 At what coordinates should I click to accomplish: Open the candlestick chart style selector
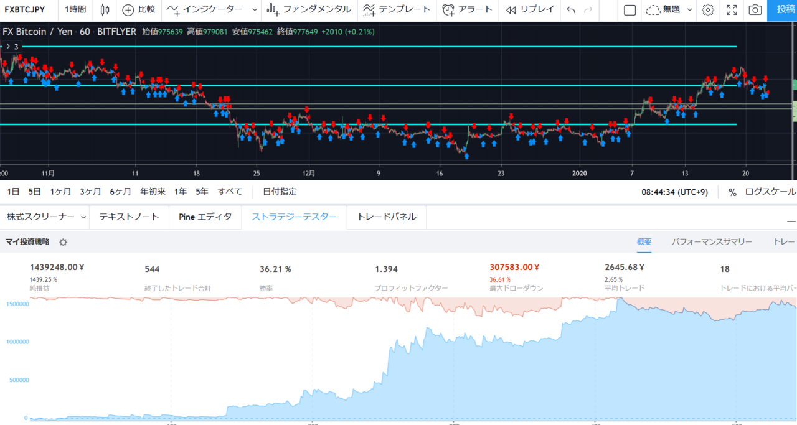click(x=105, y=10)
